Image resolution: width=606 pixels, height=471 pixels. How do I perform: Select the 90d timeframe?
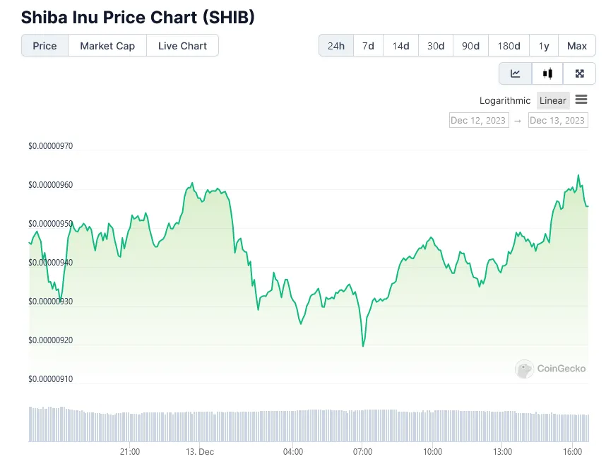pos(471,45)
